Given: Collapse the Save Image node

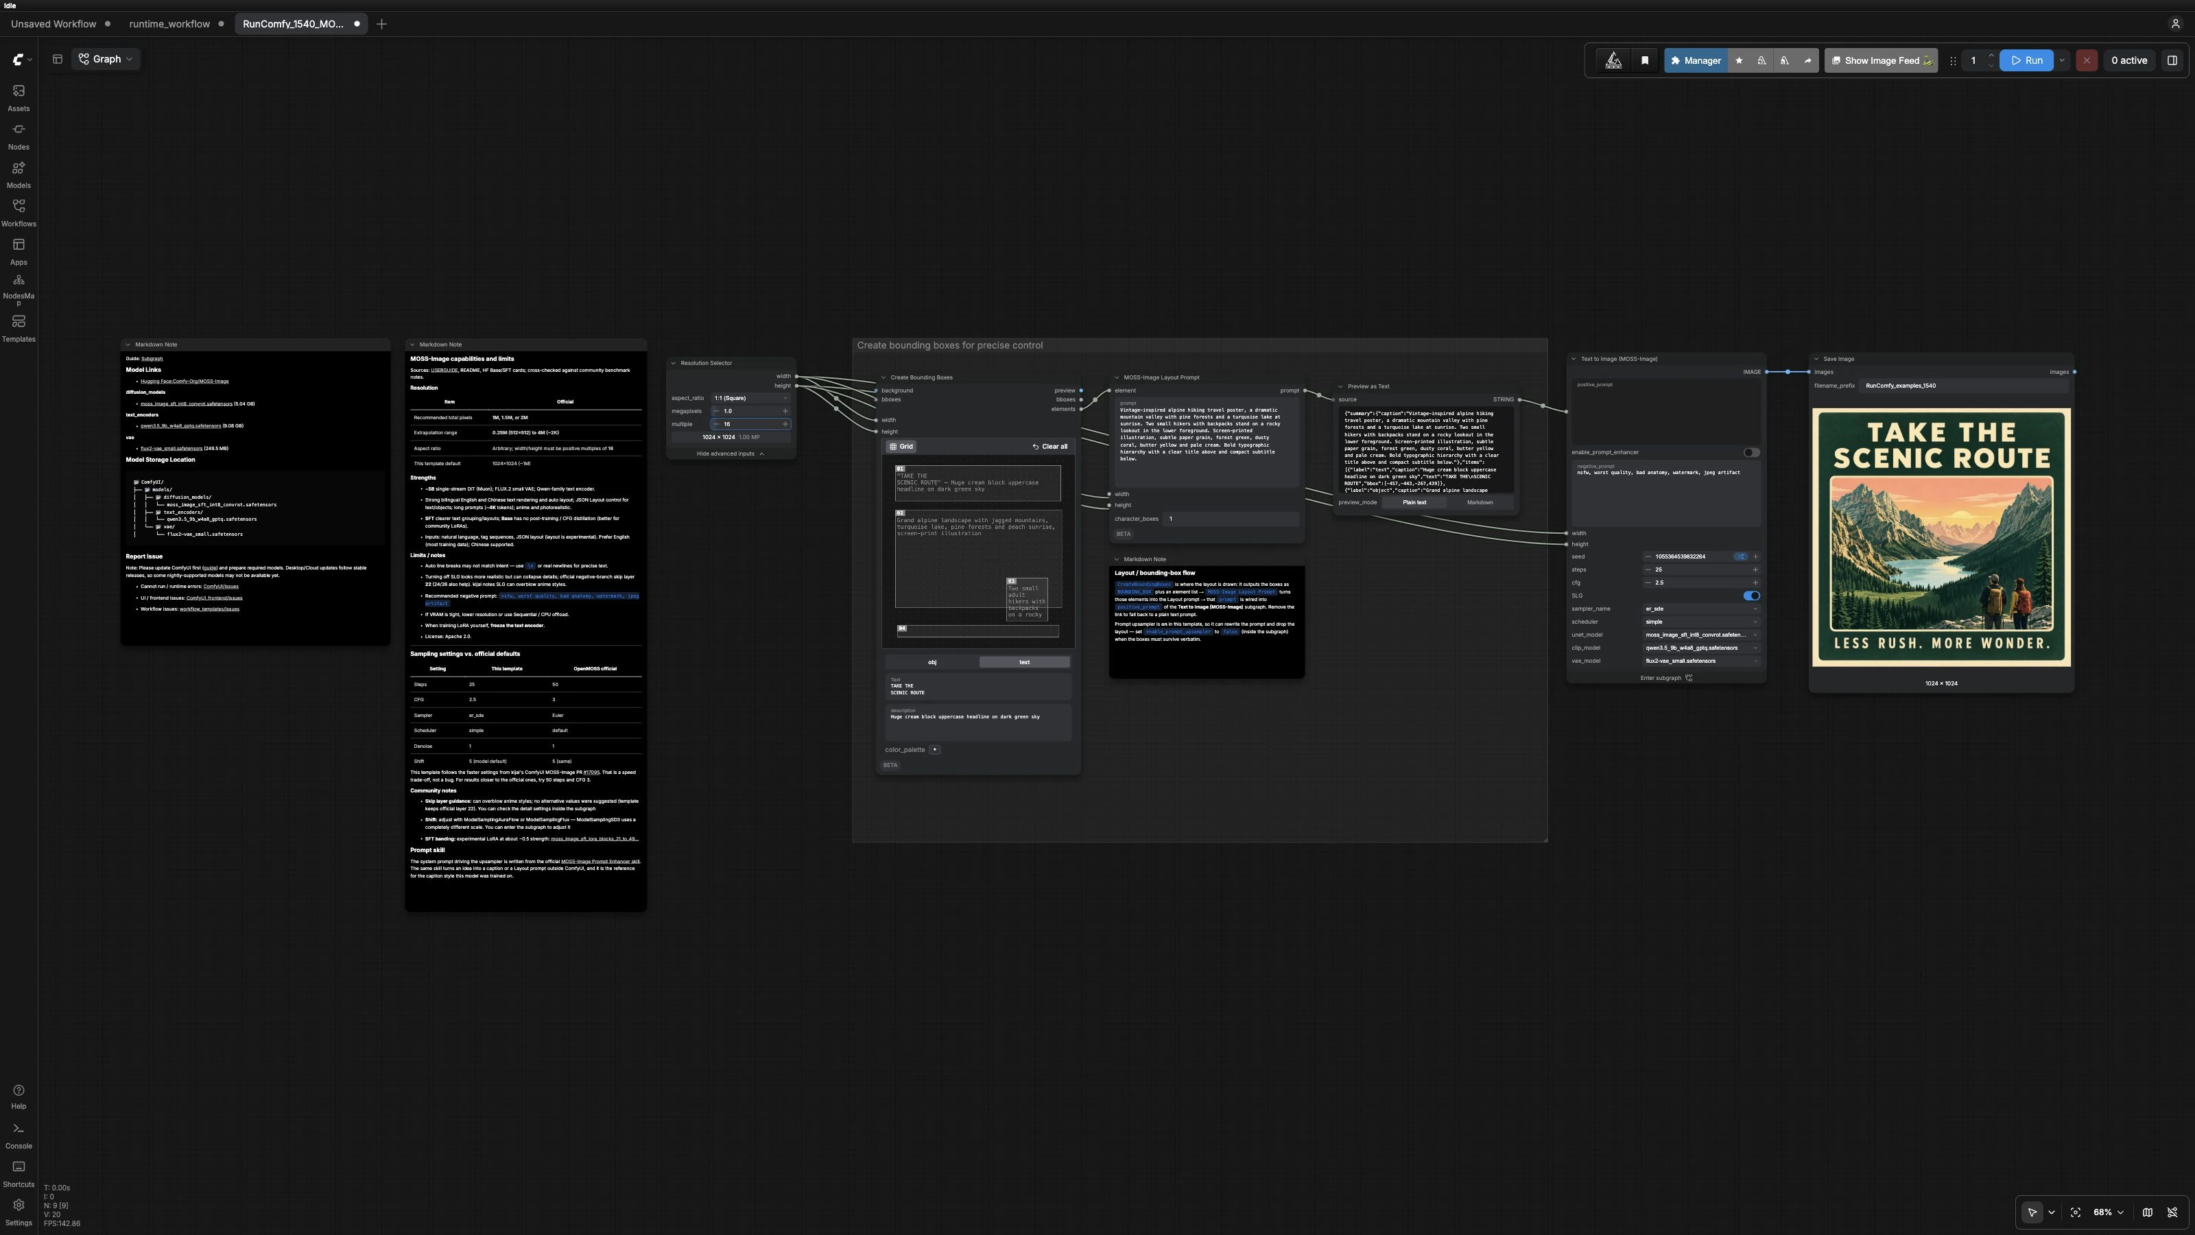Looking at the screenshot, I should click(x=1816, y=359).
